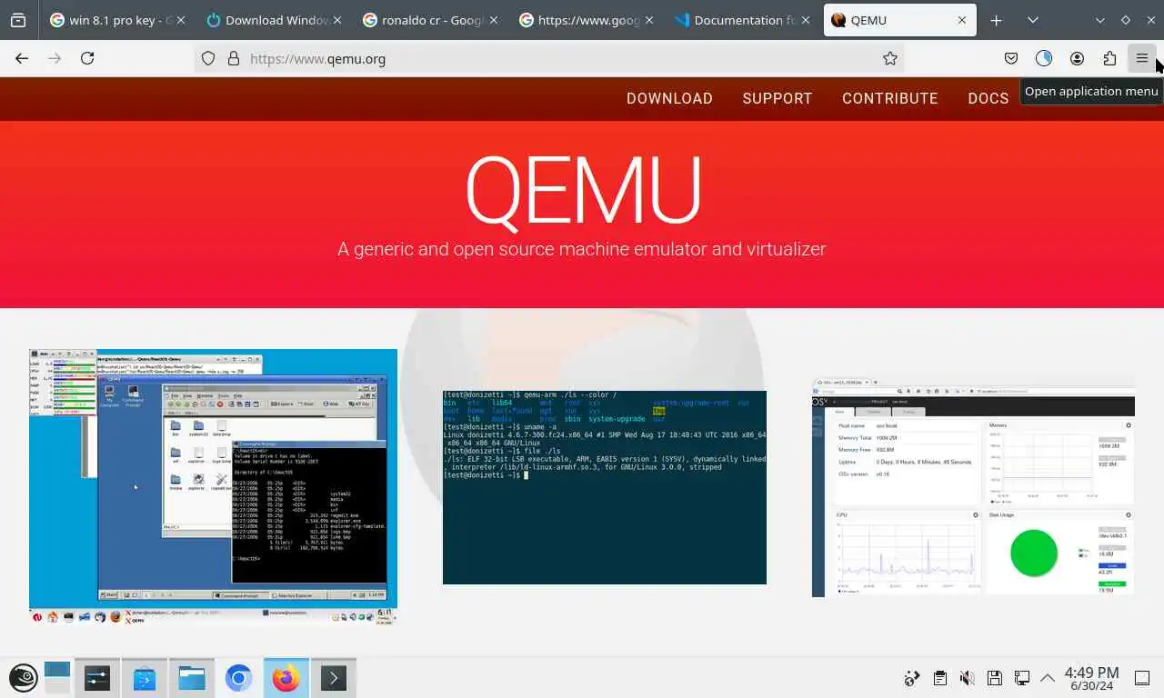Launch System Settings from taskbar
This screenshot has width=1164, height=698.
97,677
